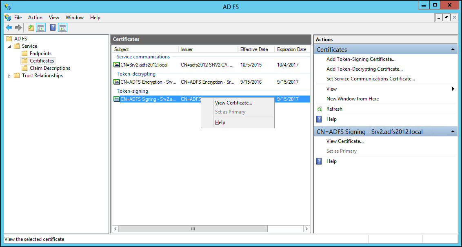Select the Service tree item
Viewport: 462px width, 247px height.
(29, 46)
